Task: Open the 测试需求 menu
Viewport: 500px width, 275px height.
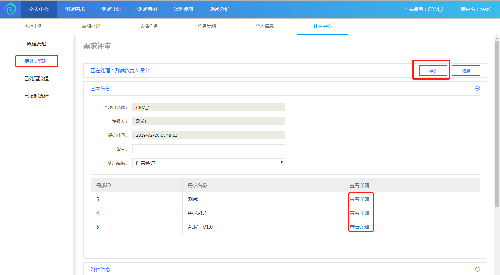Action: [75, 9]
